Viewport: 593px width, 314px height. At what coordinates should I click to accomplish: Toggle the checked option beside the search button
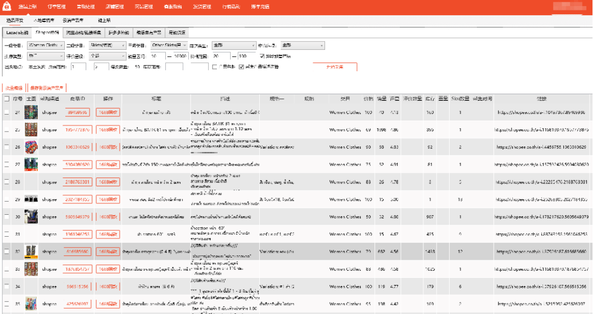click(241, 67)
